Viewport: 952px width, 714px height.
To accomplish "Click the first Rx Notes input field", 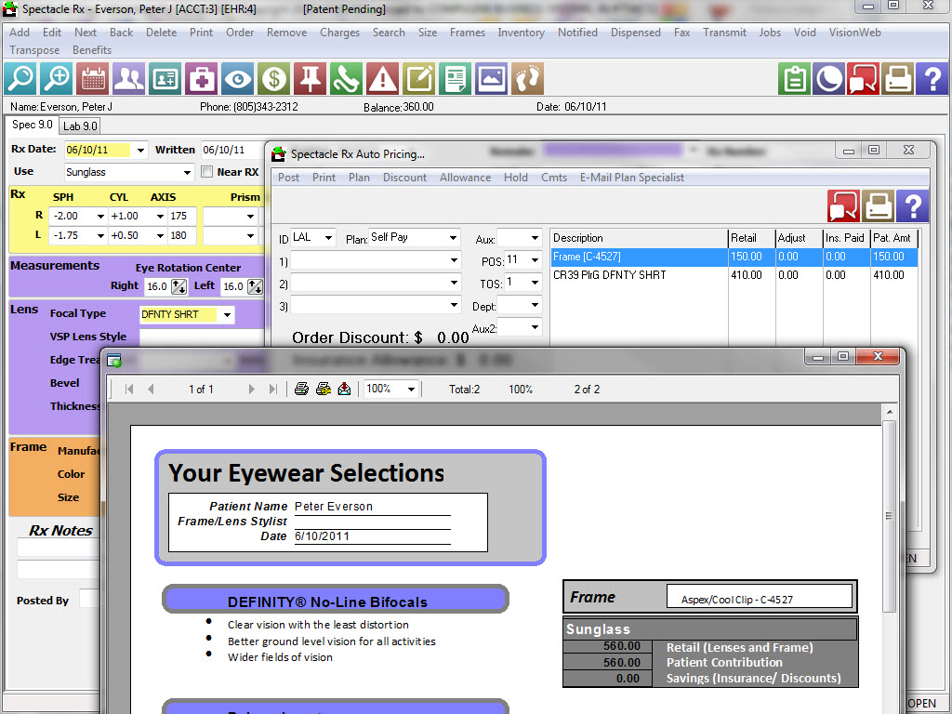I will point(59,548).
